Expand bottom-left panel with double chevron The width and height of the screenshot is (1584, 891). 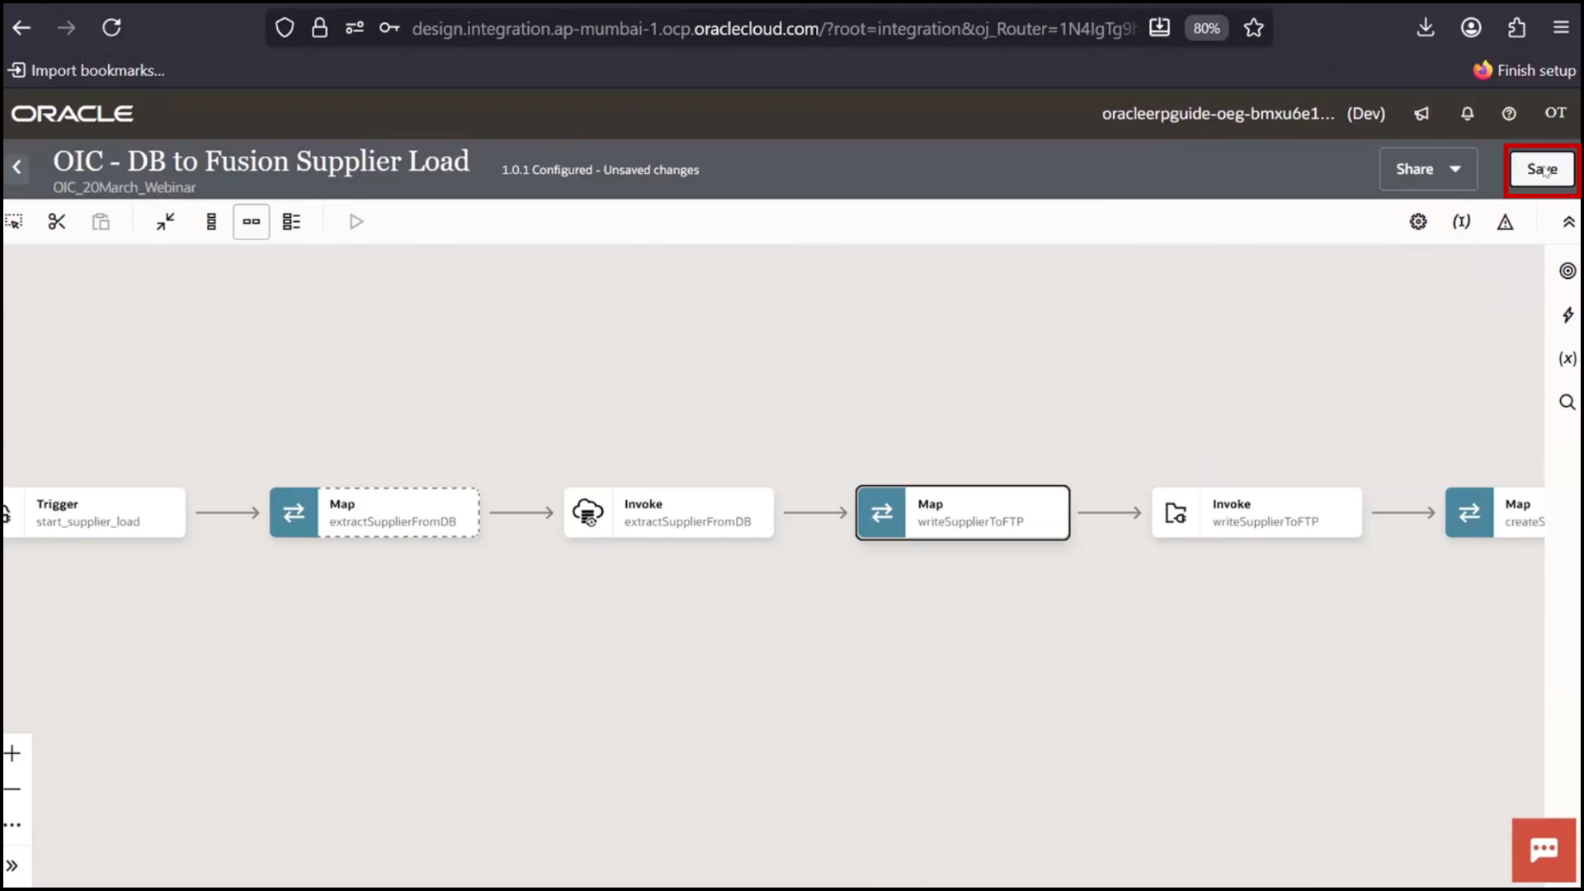click(12, 866)
